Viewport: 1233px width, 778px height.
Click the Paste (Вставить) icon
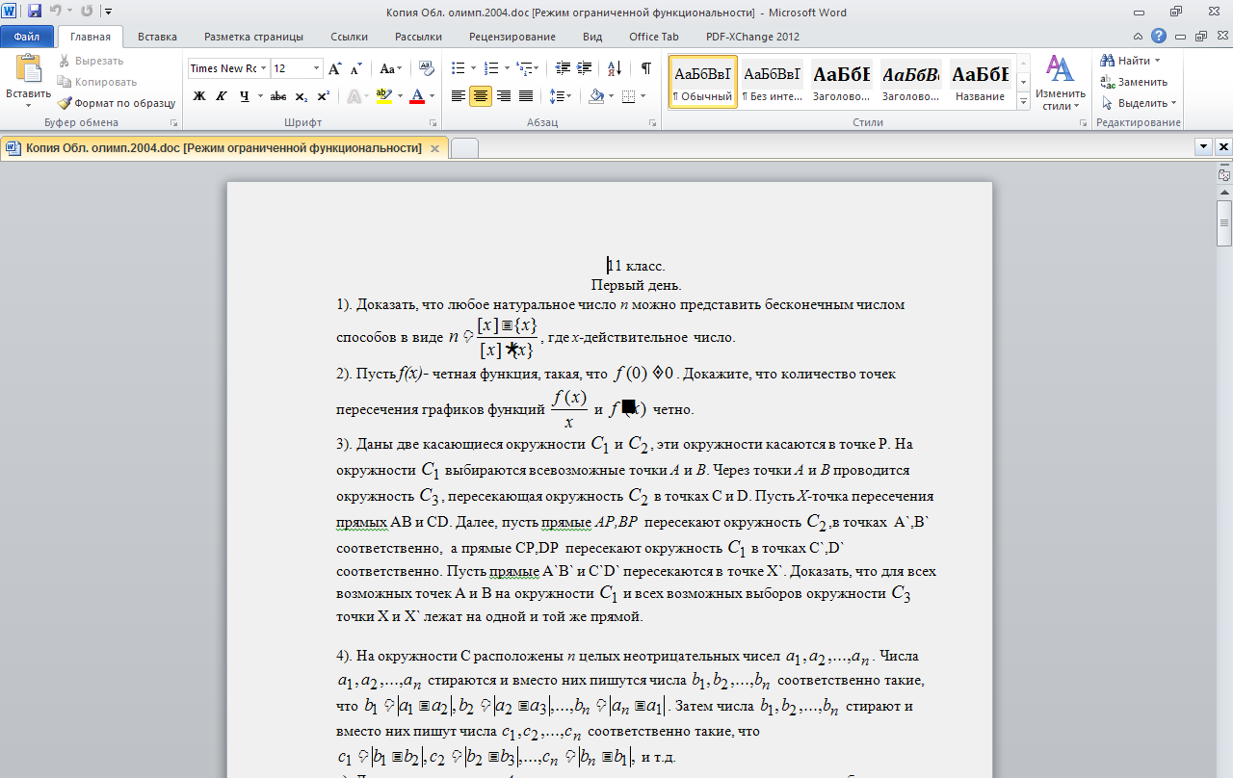(29, 69)
